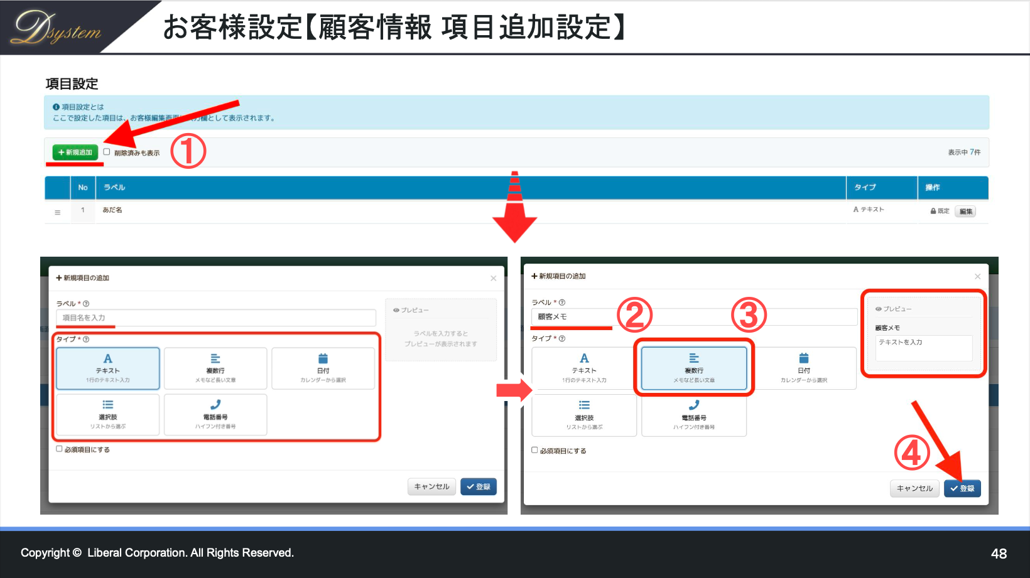Click the green 新規追加 button

pos(75,153)
